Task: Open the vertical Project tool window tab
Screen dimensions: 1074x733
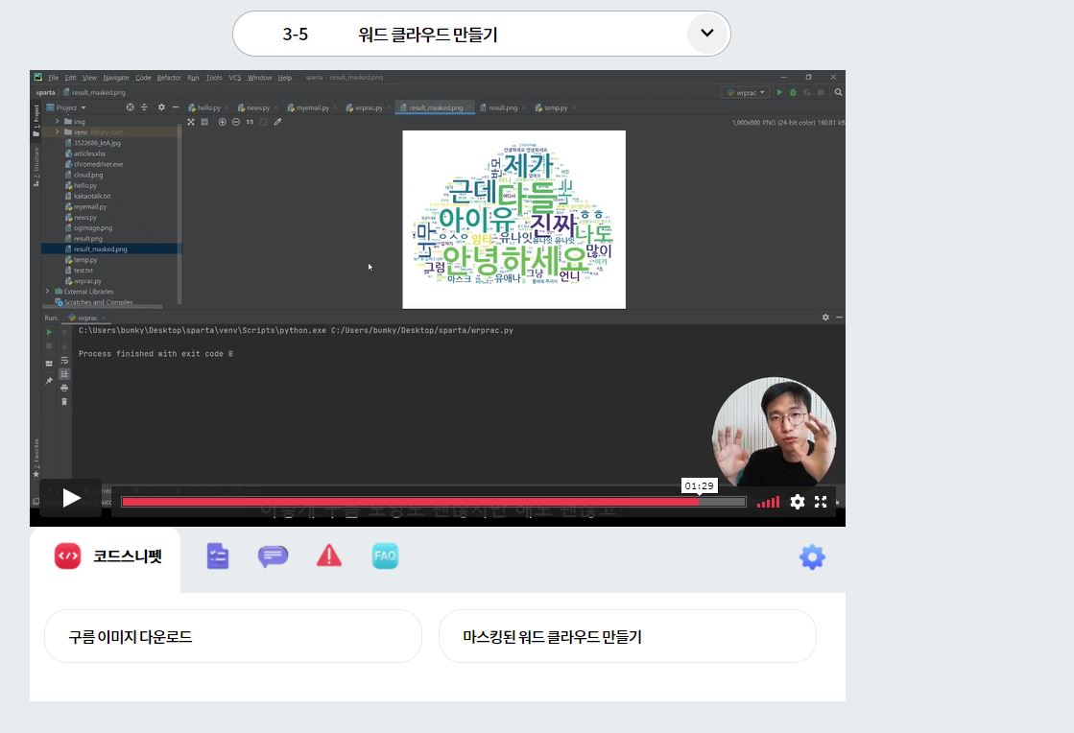Action: pos(36,121)
